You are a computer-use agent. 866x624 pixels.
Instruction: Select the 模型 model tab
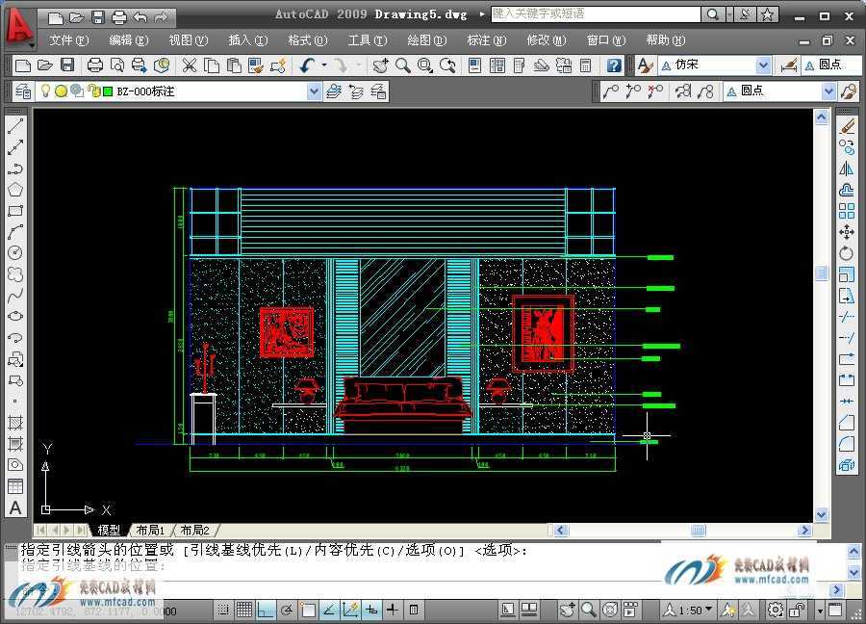[109, 530]
